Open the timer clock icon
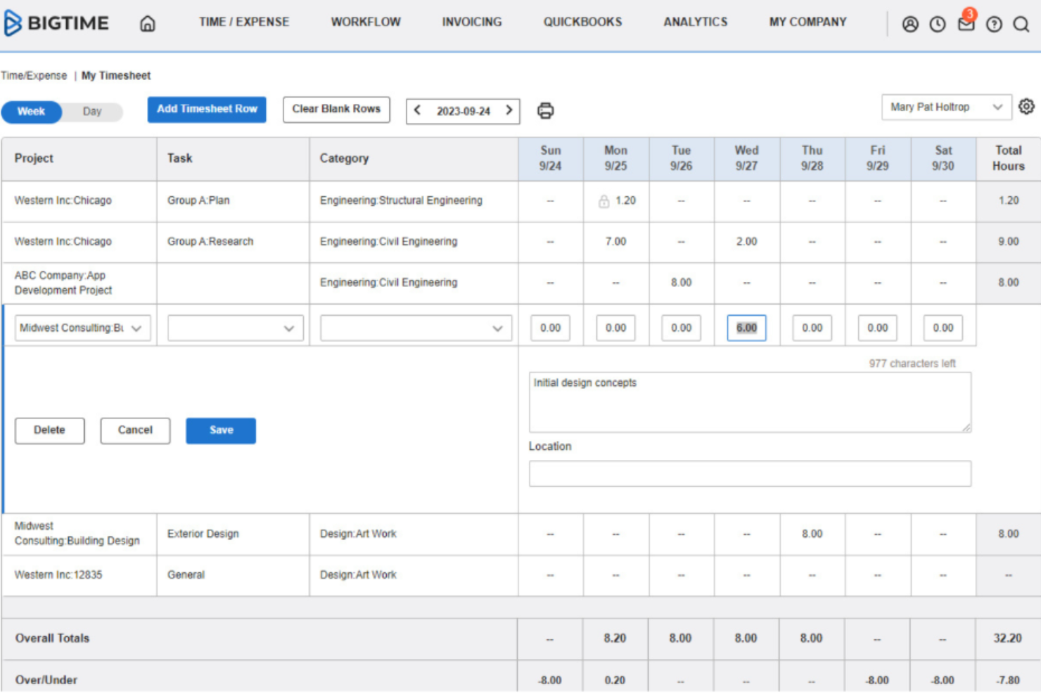 [938, 25]
